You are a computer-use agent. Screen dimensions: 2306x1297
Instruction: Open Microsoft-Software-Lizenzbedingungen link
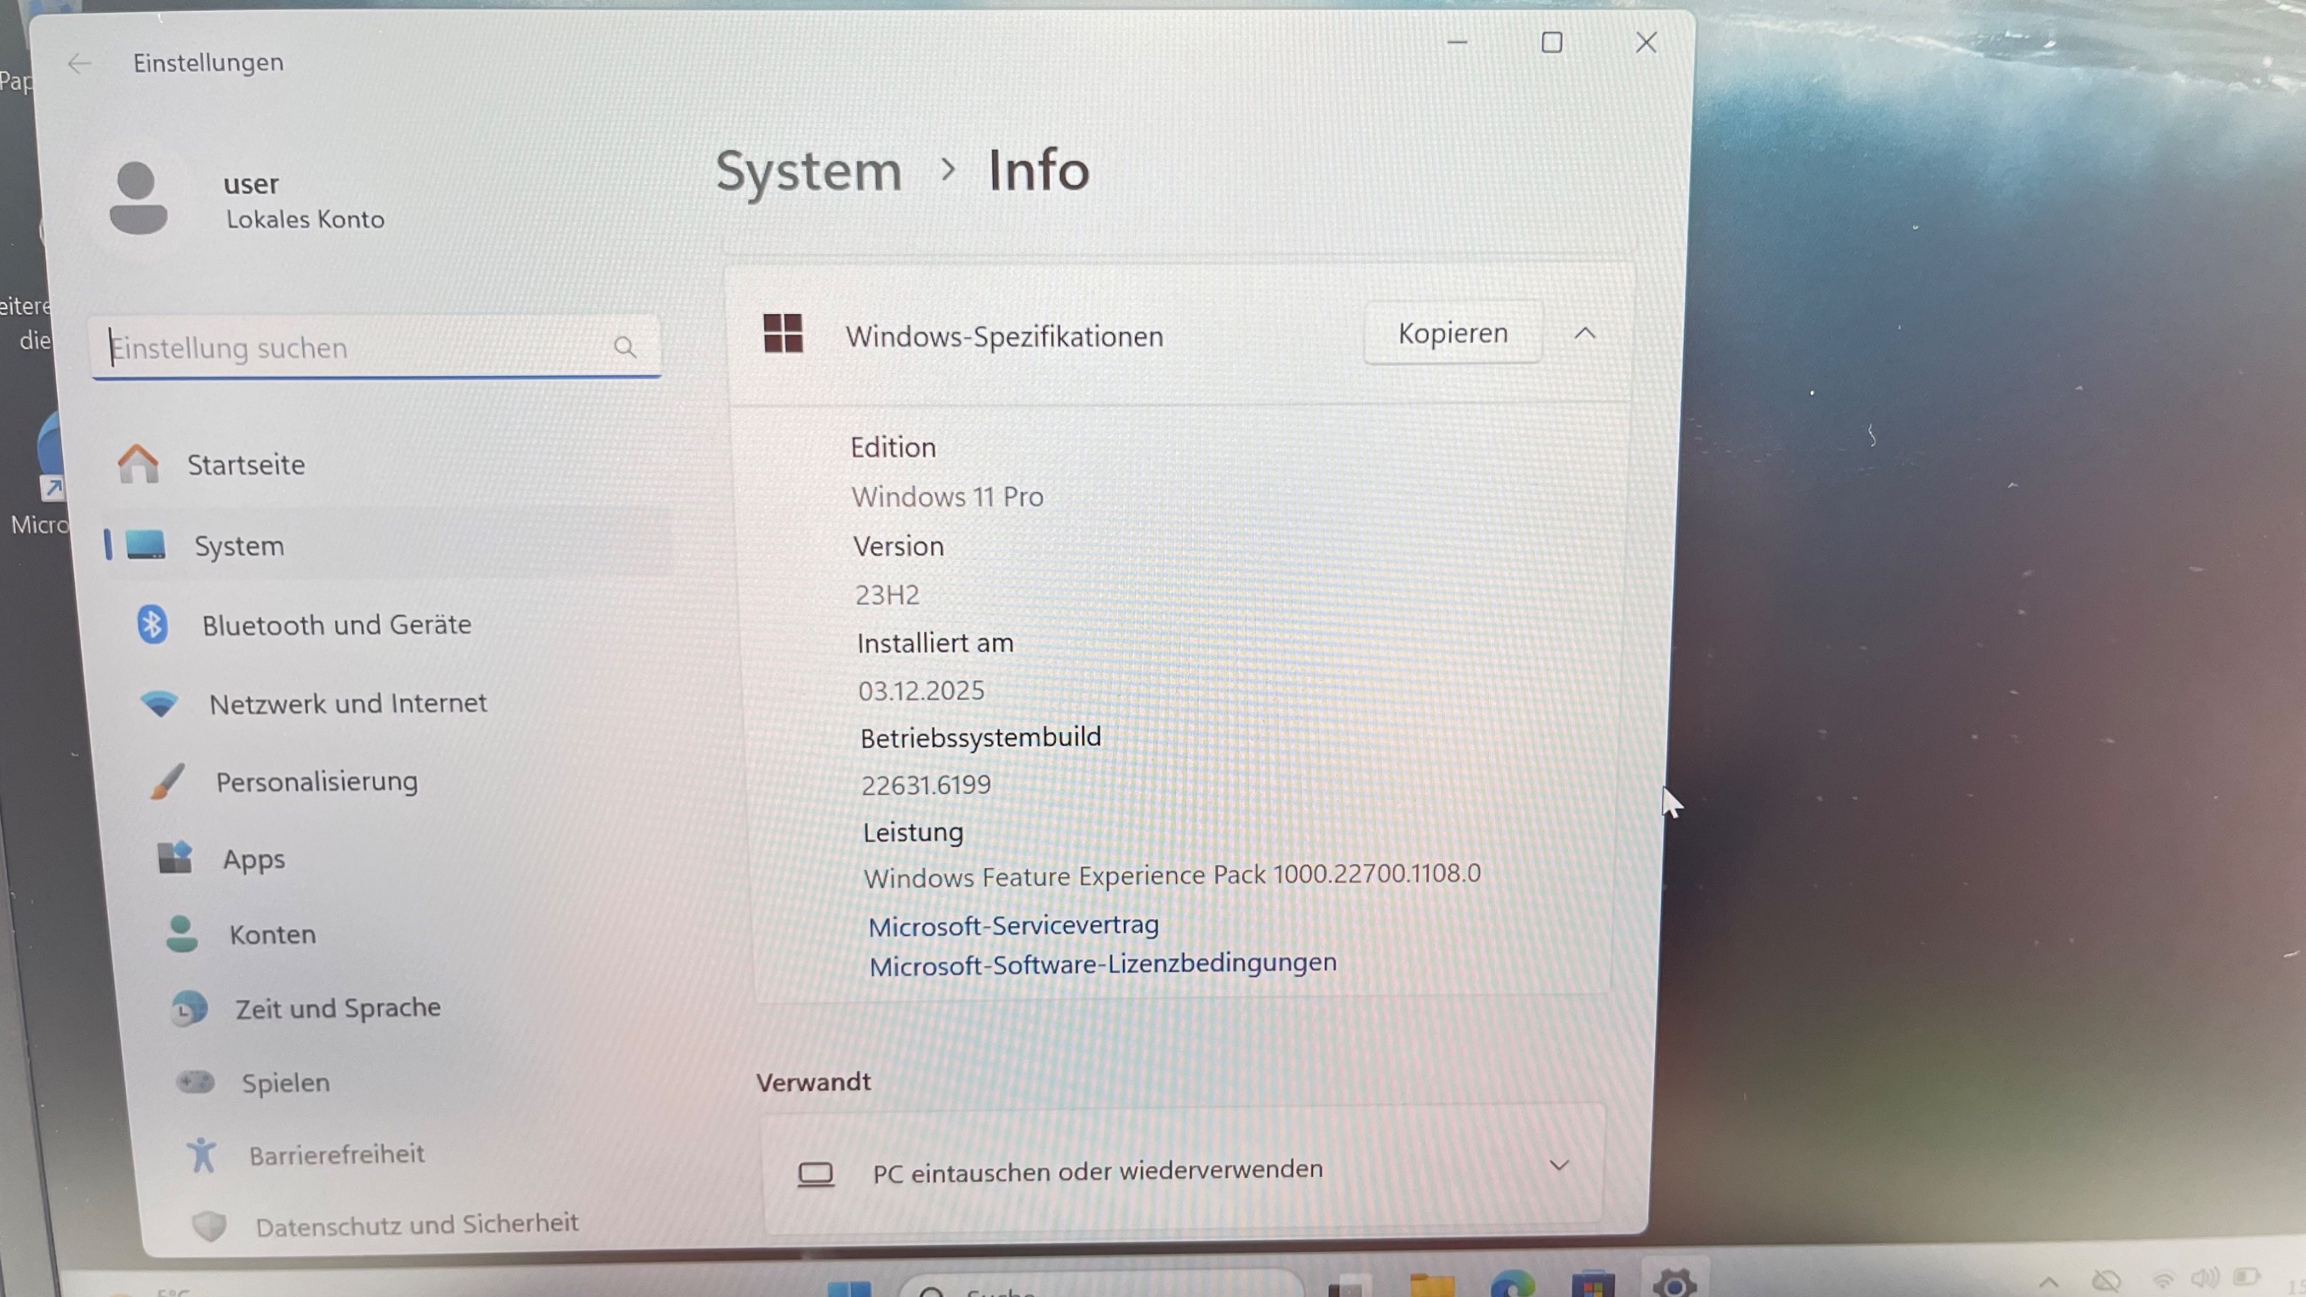coord(1103,964)
